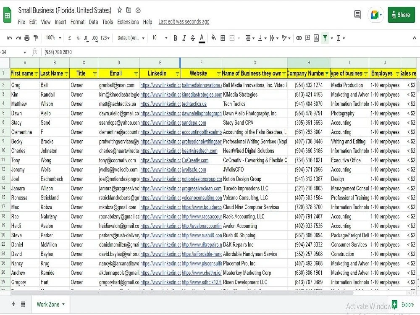
Task: Open the active Company Number filter
Action: tap(327, 73)
